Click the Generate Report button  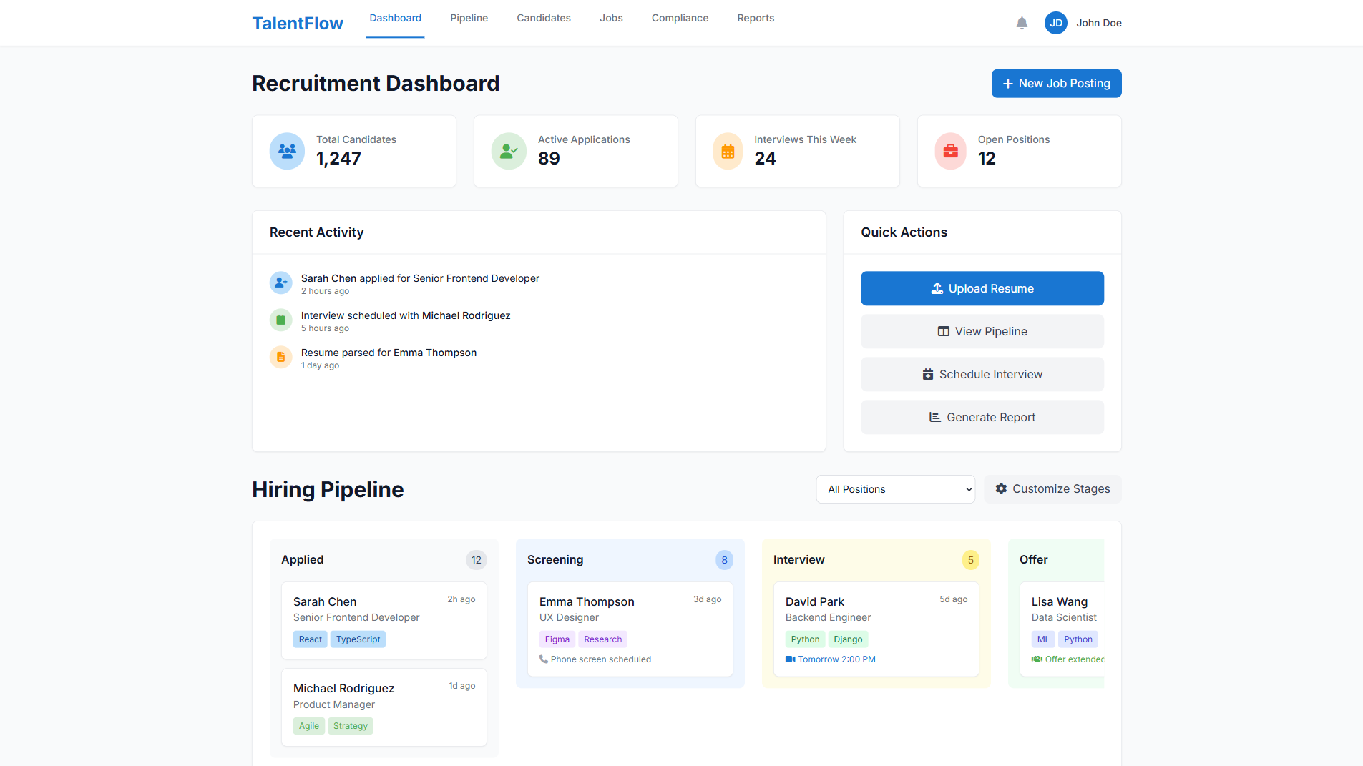982,417
